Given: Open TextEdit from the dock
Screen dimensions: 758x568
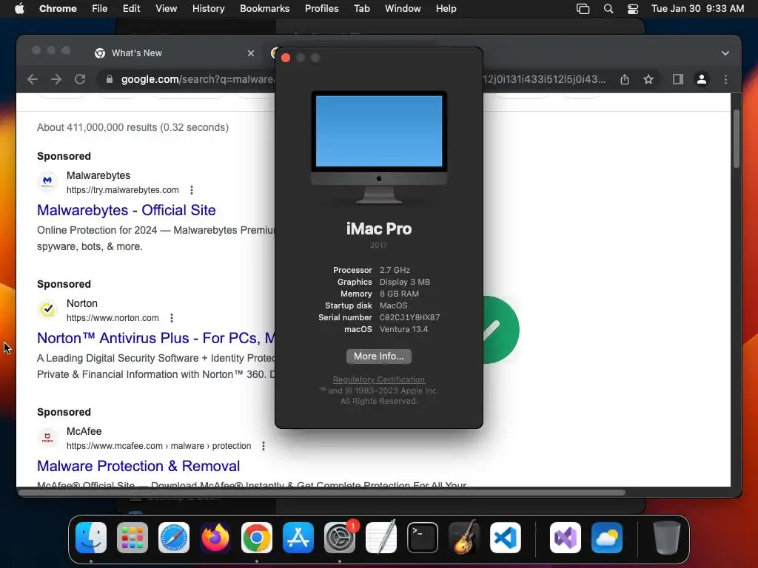Looking at the screenshot, I should [381, 538].
